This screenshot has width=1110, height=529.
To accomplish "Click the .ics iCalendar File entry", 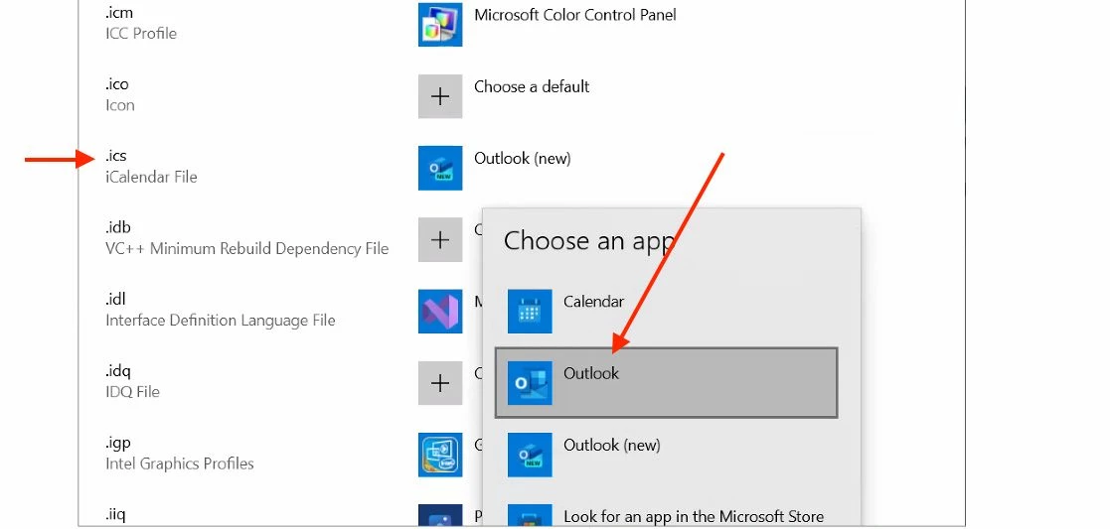I will (151, 166).
